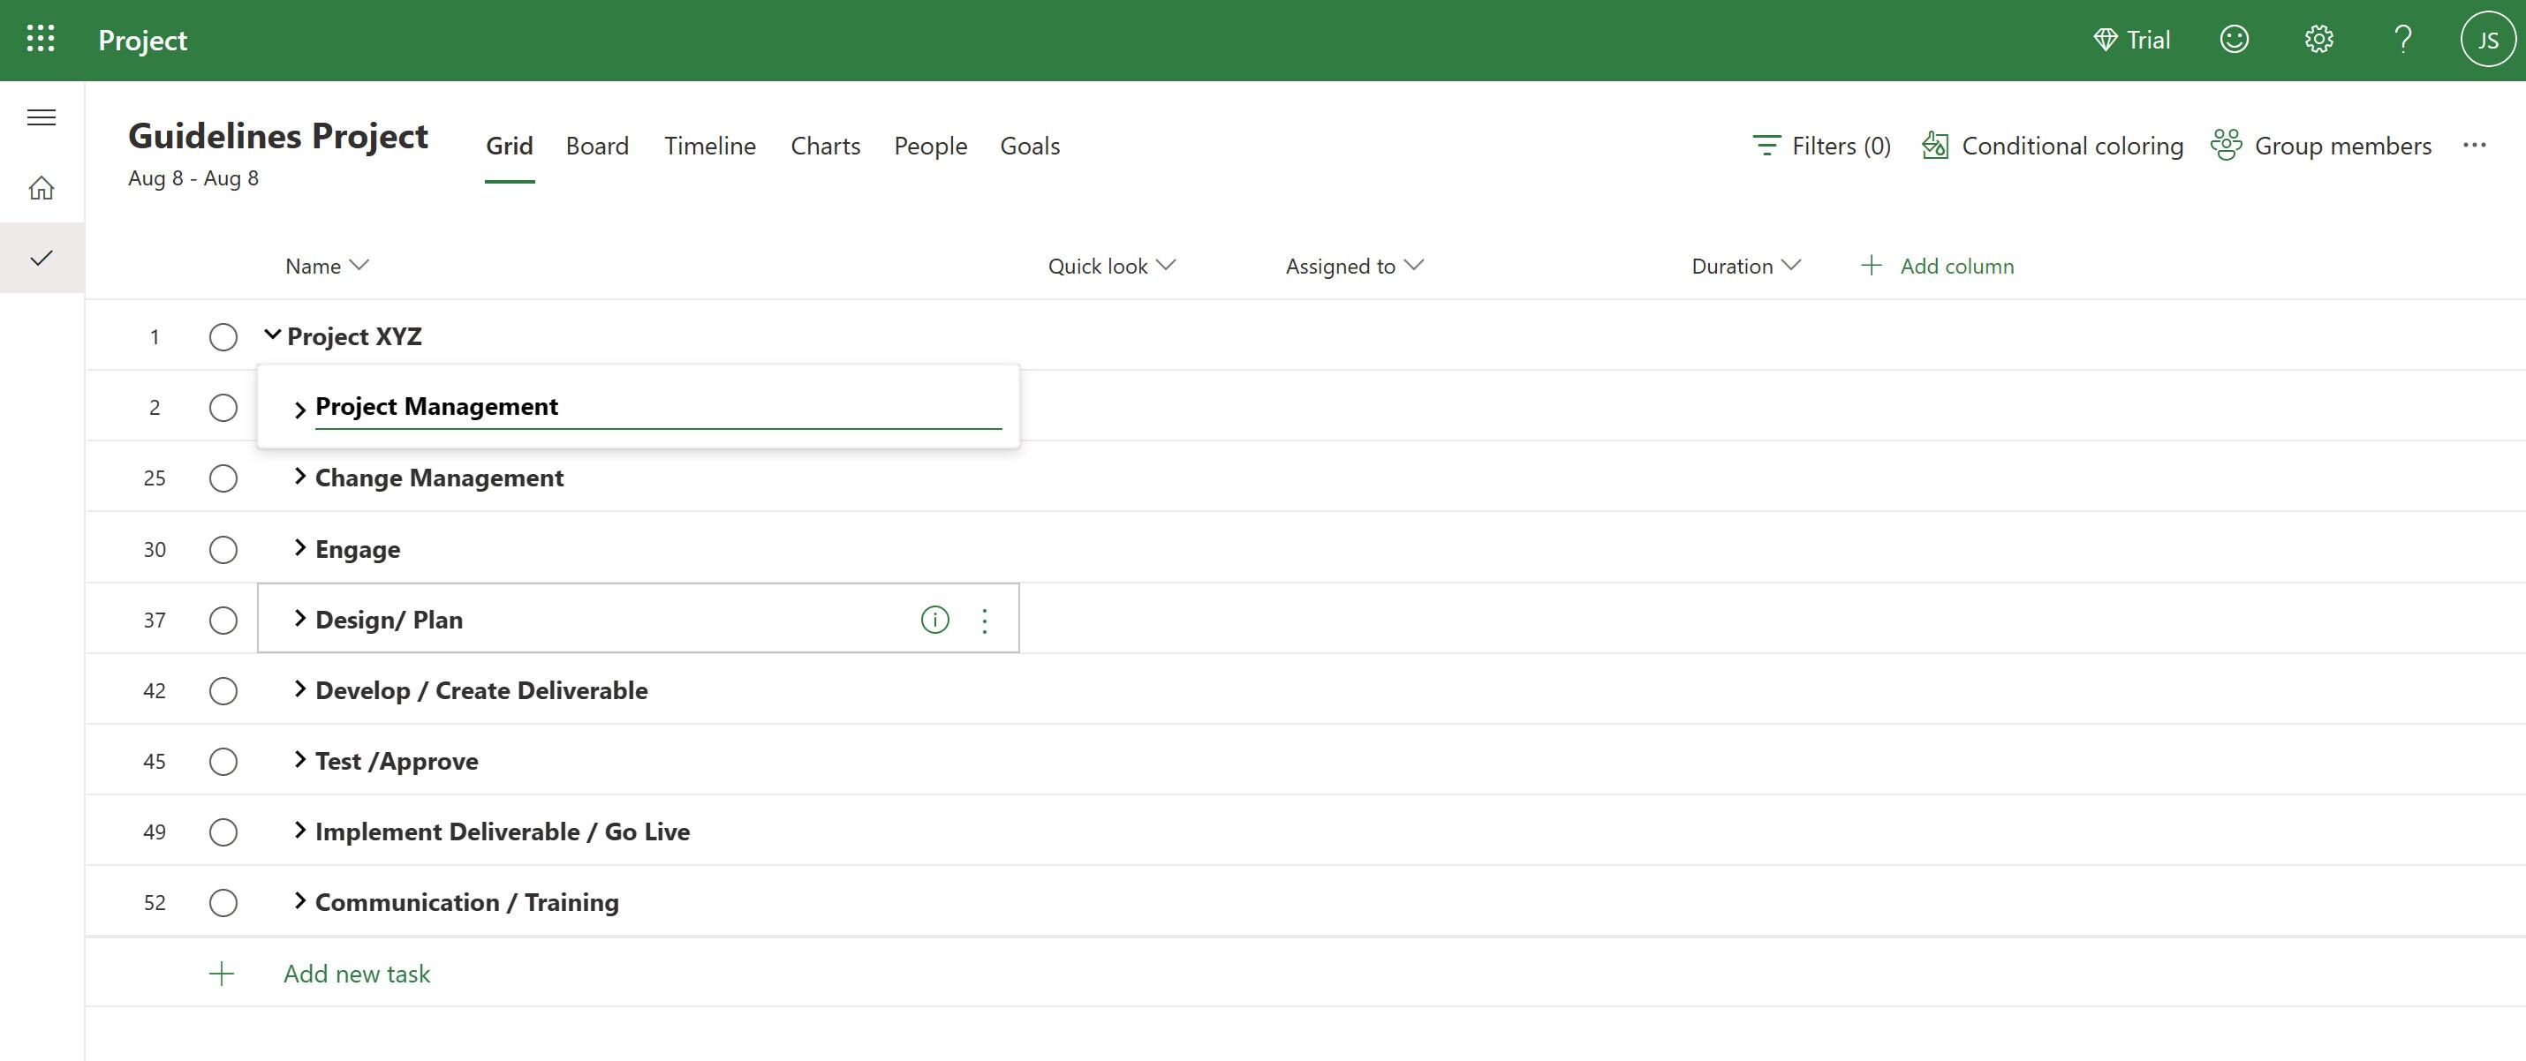The image size is (2526, 1061).
Task: Click the Conditional coloring icon
Action: point(1936,145)
